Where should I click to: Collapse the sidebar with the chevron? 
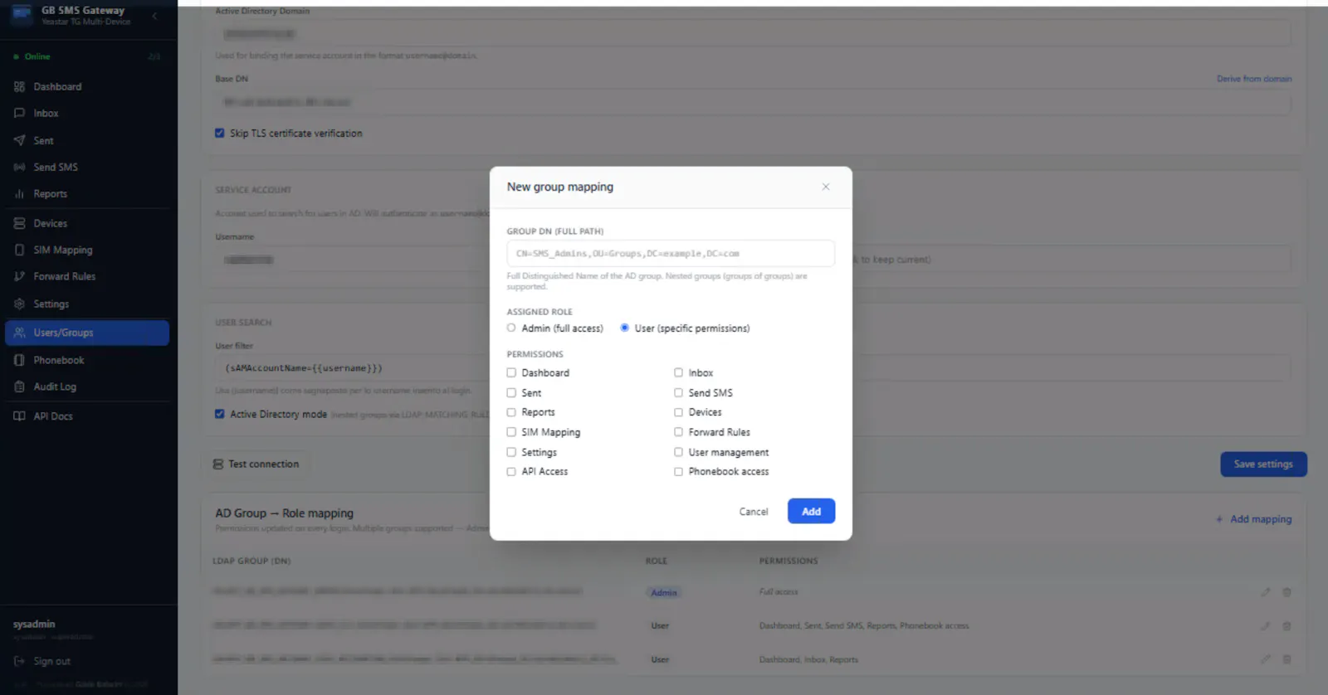(x=154, y=16)
